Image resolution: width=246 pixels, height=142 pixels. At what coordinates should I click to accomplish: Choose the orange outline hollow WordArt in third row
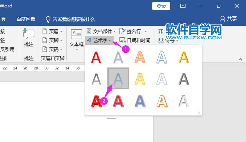click(x=162, y=101)
